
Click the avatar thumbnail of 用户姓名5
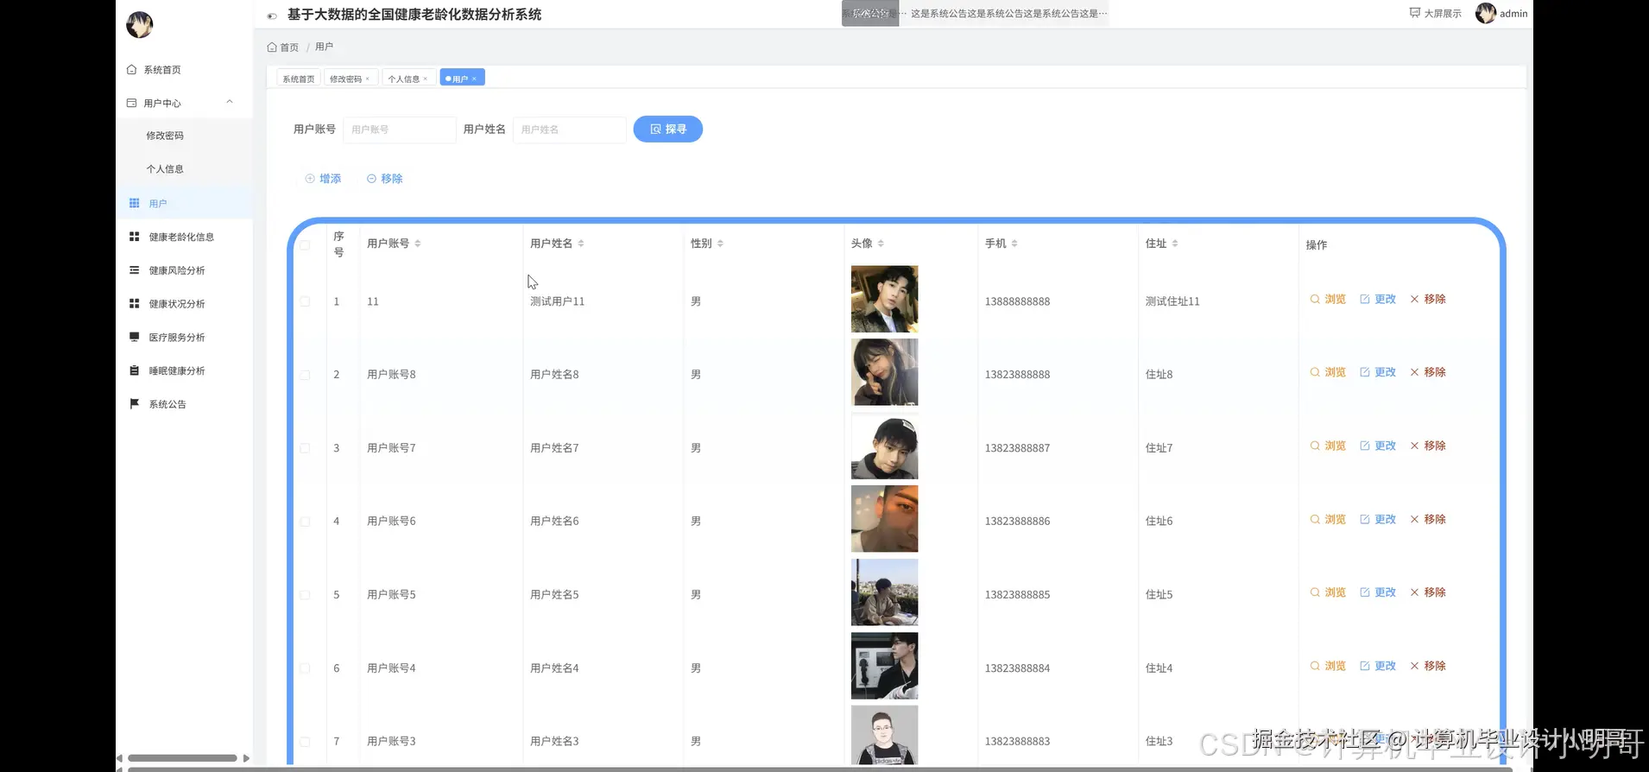point(884,592)
